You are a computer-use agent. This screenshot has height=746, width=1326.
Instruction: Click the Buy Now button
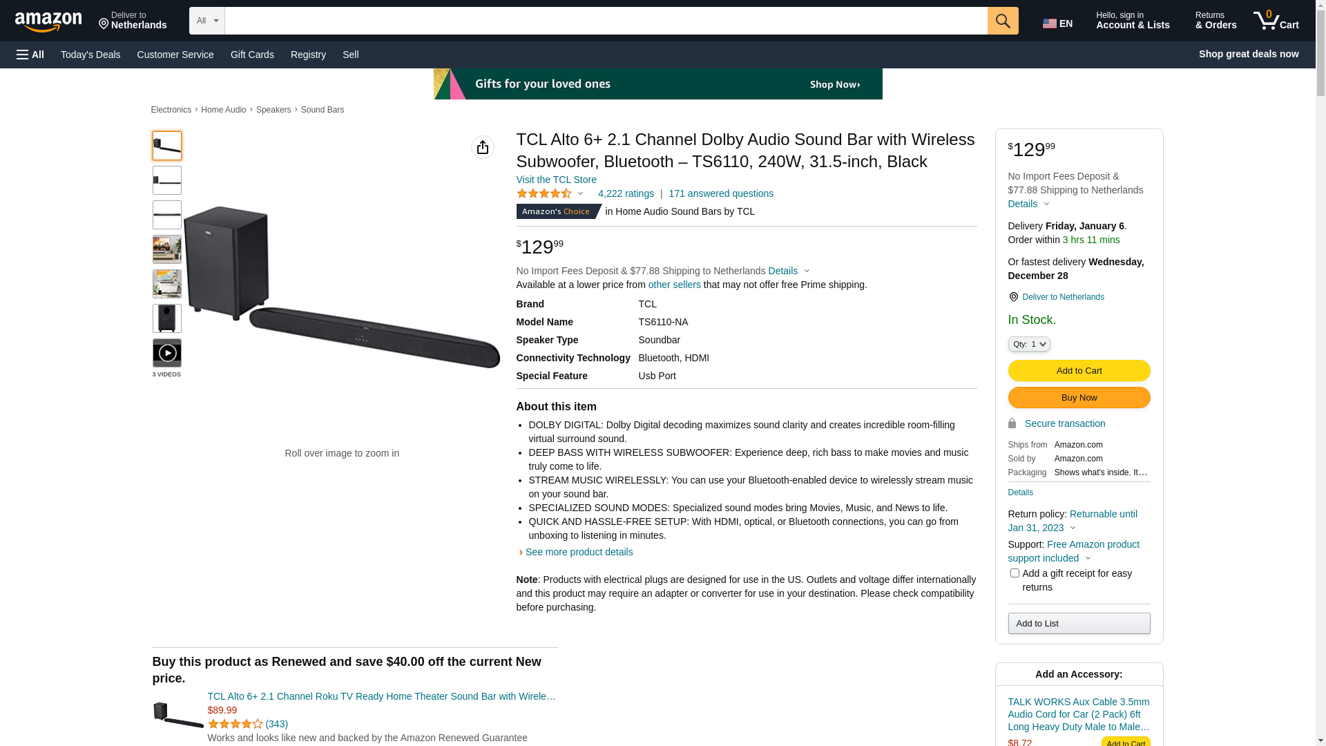[x=1078, y=398]
